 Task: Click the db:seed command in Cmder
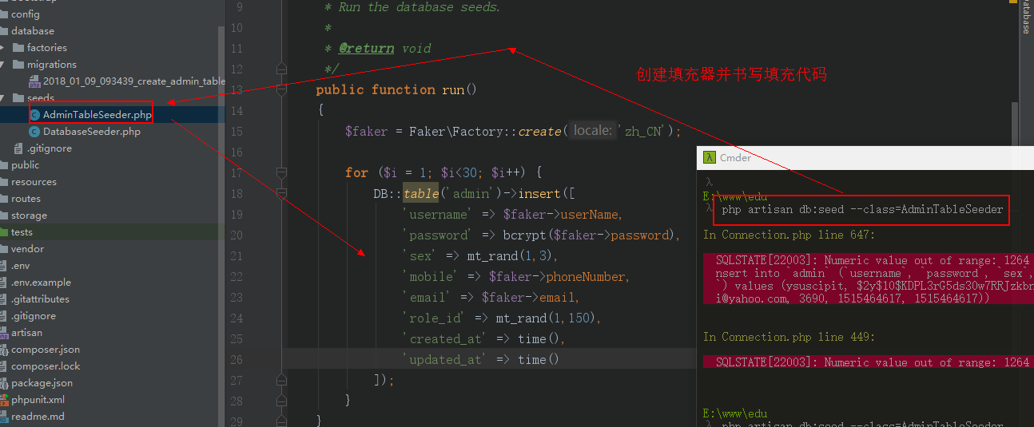tap(861, 210)
